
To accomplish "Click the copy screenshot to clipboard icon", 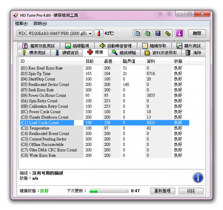I will point(147,33).
